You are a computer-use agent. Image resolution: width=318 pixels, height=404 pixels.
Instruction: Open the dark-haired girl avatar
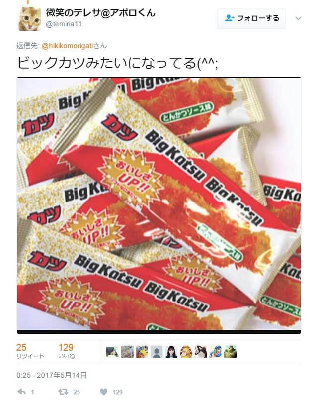tap(171, 352)
